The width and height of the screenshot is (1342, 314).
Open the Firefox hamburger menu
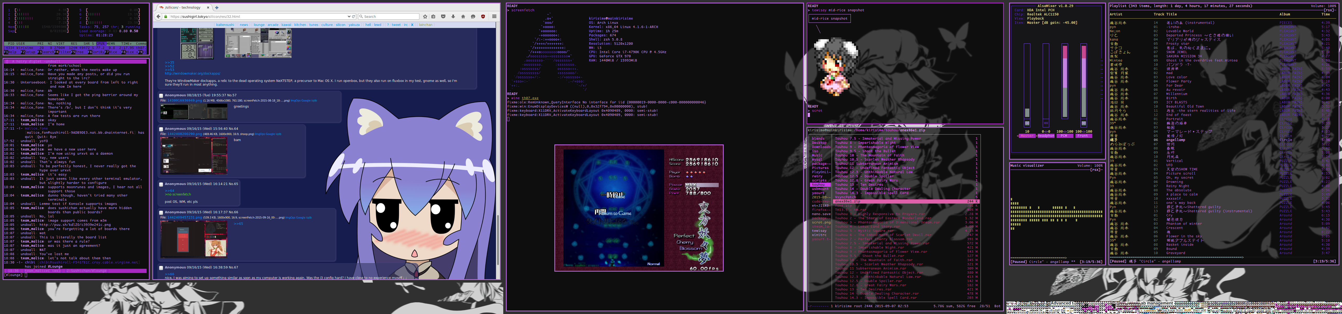[x=494, y=17]
